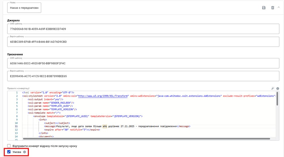Click the info icon next to Умова
The width and height of the screenshot is (284, 157).
(x=24, y=152)
